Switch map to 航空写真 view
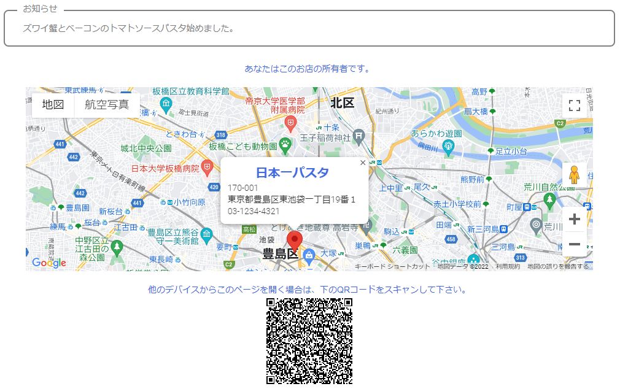The image size is (620, 389). click(x=107, y=105)
